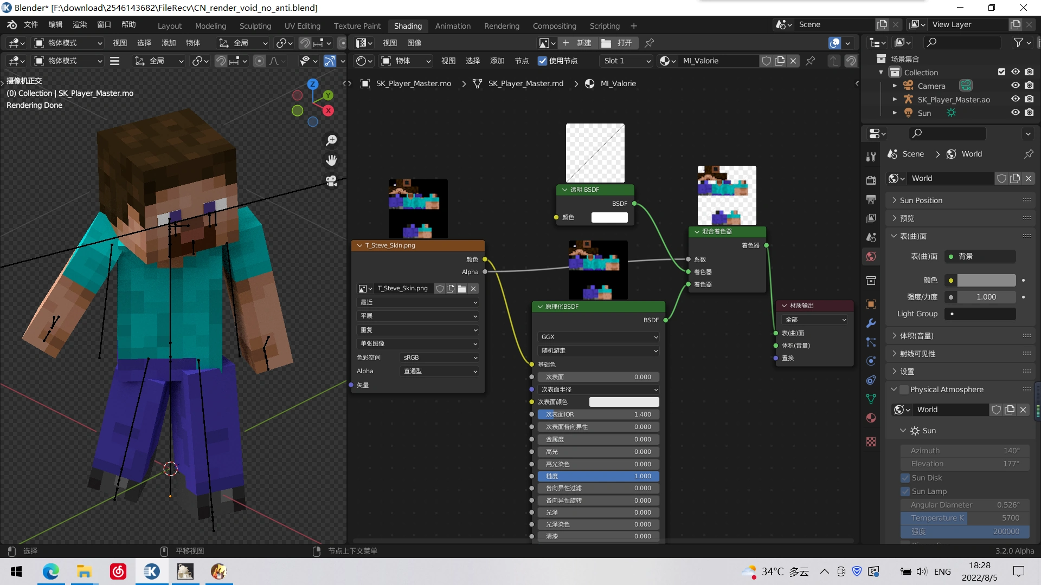Open image folder icon in T_Steve_Skin node
This screenshot has height=585, width=1041.
462,289
